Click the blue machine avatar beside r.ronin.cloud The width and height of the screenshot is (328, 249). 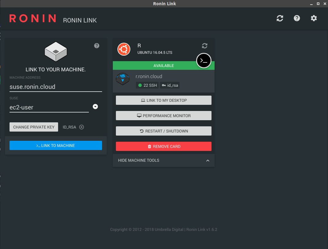[x=123, y=79]
